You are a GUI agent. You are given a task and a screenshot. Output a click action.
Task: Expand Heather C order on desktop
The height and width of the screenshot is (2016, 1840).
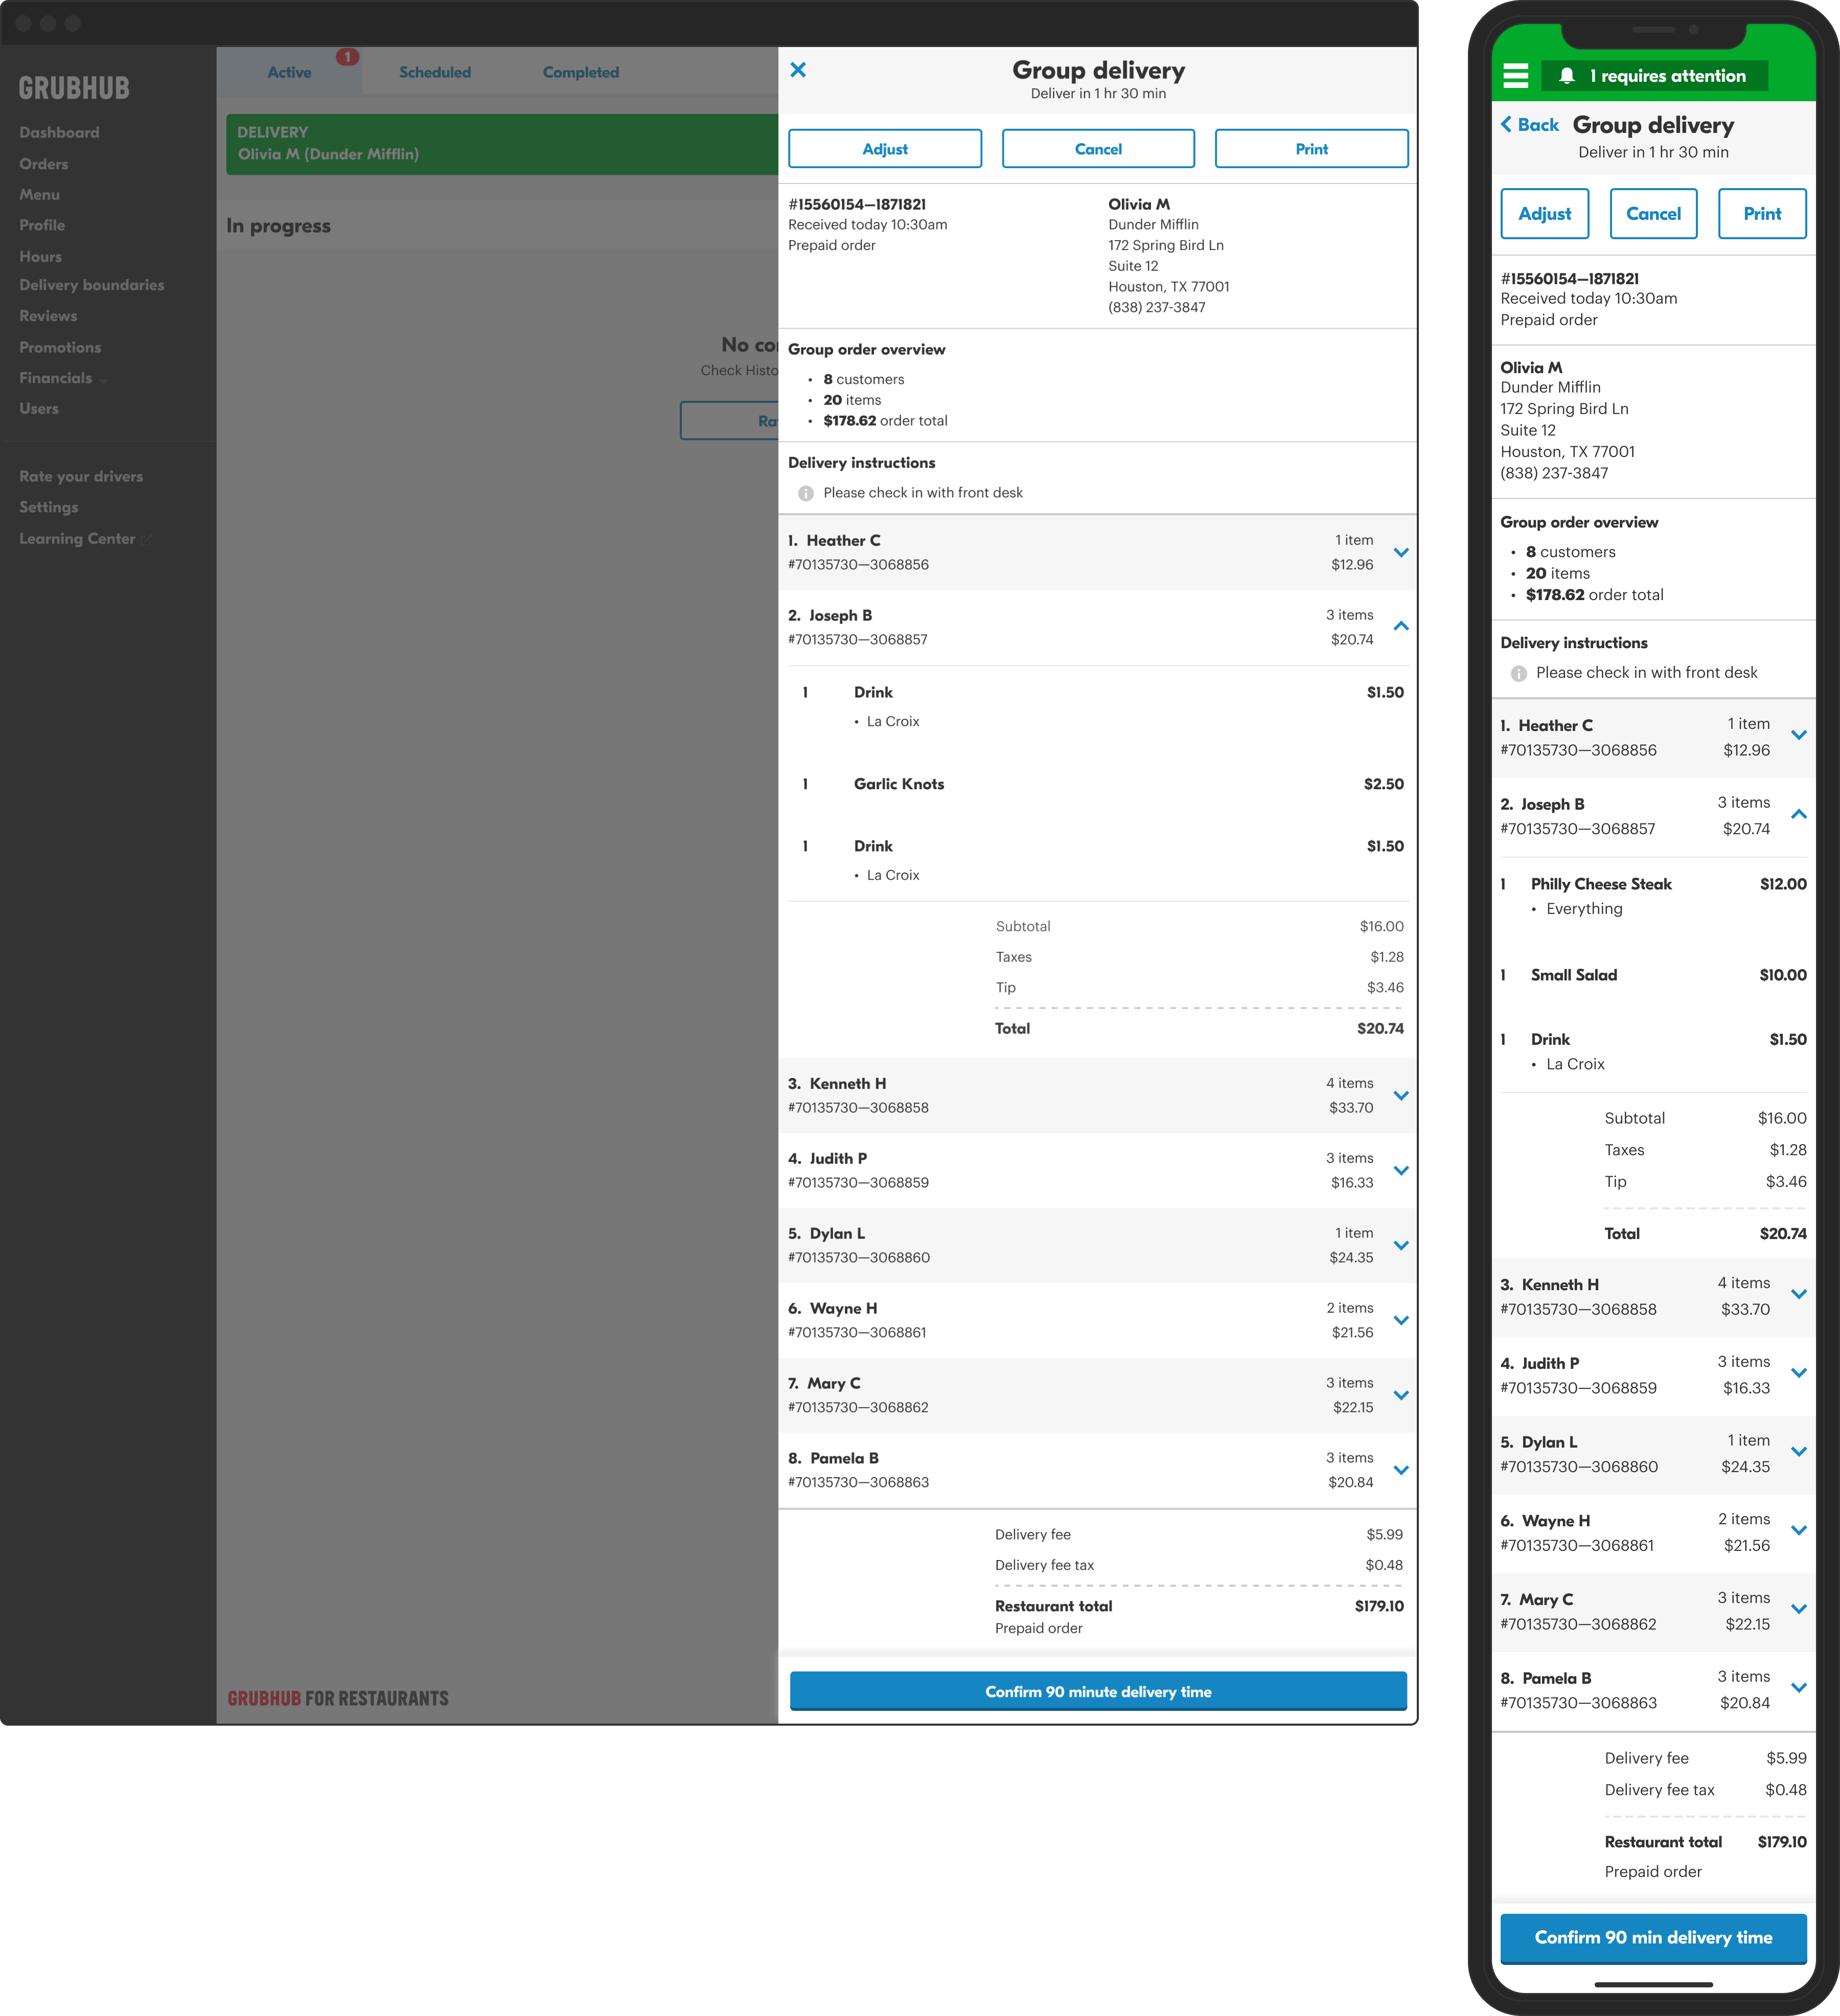tap(1401, 552)
